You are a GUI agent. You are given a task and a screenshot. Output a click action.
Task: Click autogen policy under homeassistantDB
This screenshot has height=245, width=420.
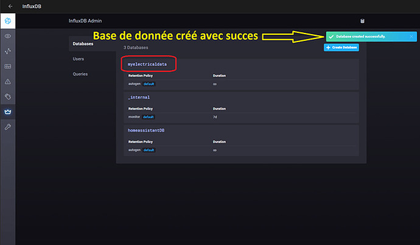[134, 150]
